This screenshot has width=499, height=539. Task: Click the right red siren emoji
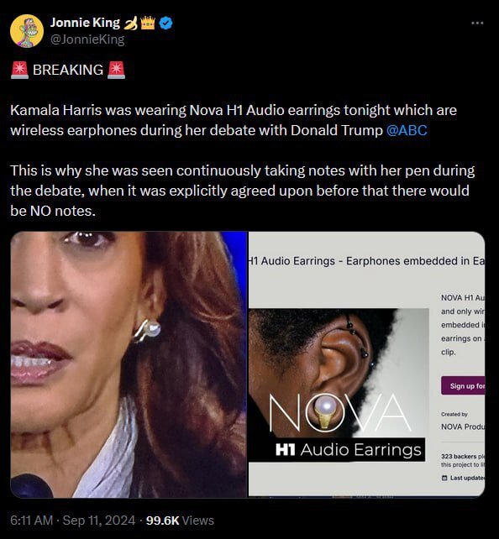[116, 71]
